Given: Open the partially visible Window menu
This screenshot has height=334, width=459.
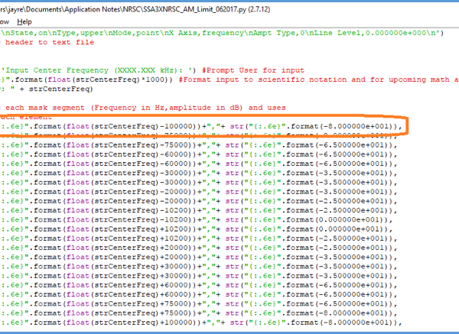Looking at the screenshot, I should tap(6, 21).
